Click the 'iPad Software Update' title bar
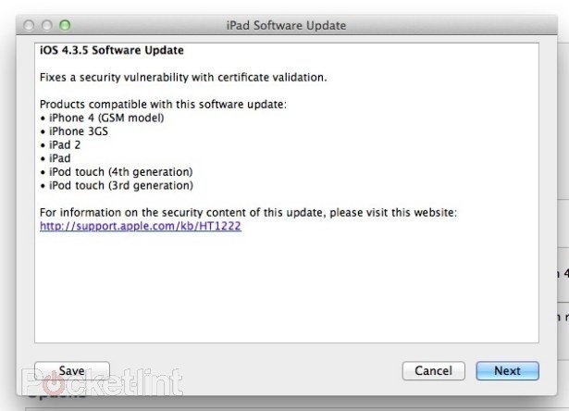 pyautogui.click(x=286, y=24)
